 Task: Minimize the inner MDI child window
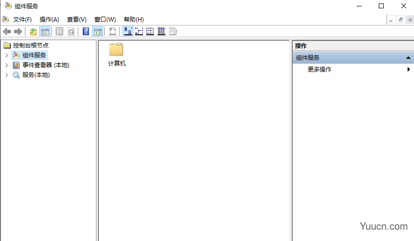pyautogui.click(x=391, y=20)
